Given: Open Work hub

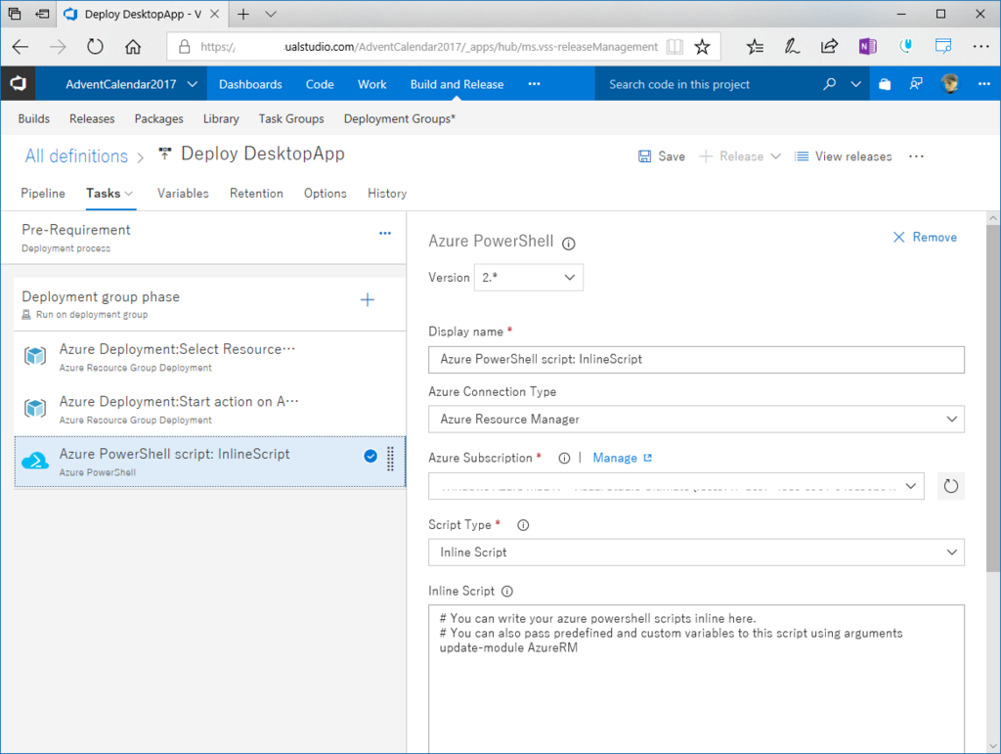Looking at the screenshot, I should pyautogui.click(x=371, y=84).
